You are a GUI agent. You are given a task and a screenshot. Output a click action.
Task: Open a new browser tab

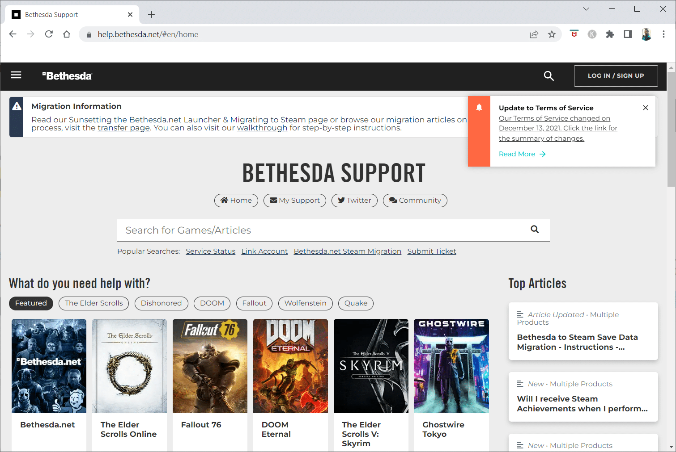(151, 15)
